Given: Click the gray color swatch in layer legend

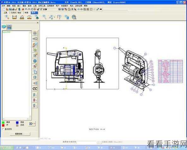Looking at the screenshot, I should pyautogui.click(x=17, y=125).
